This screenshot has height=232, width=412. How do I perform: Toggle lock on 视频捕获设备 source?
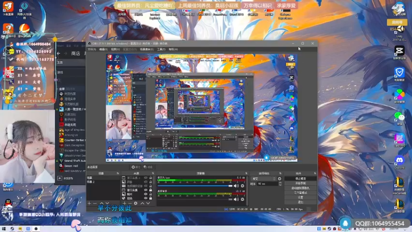click(x=150, y=186)
